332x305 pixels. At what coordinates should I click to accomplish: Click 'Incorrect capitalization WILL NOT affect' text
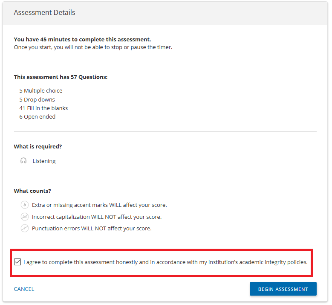(x=97, y=217)
